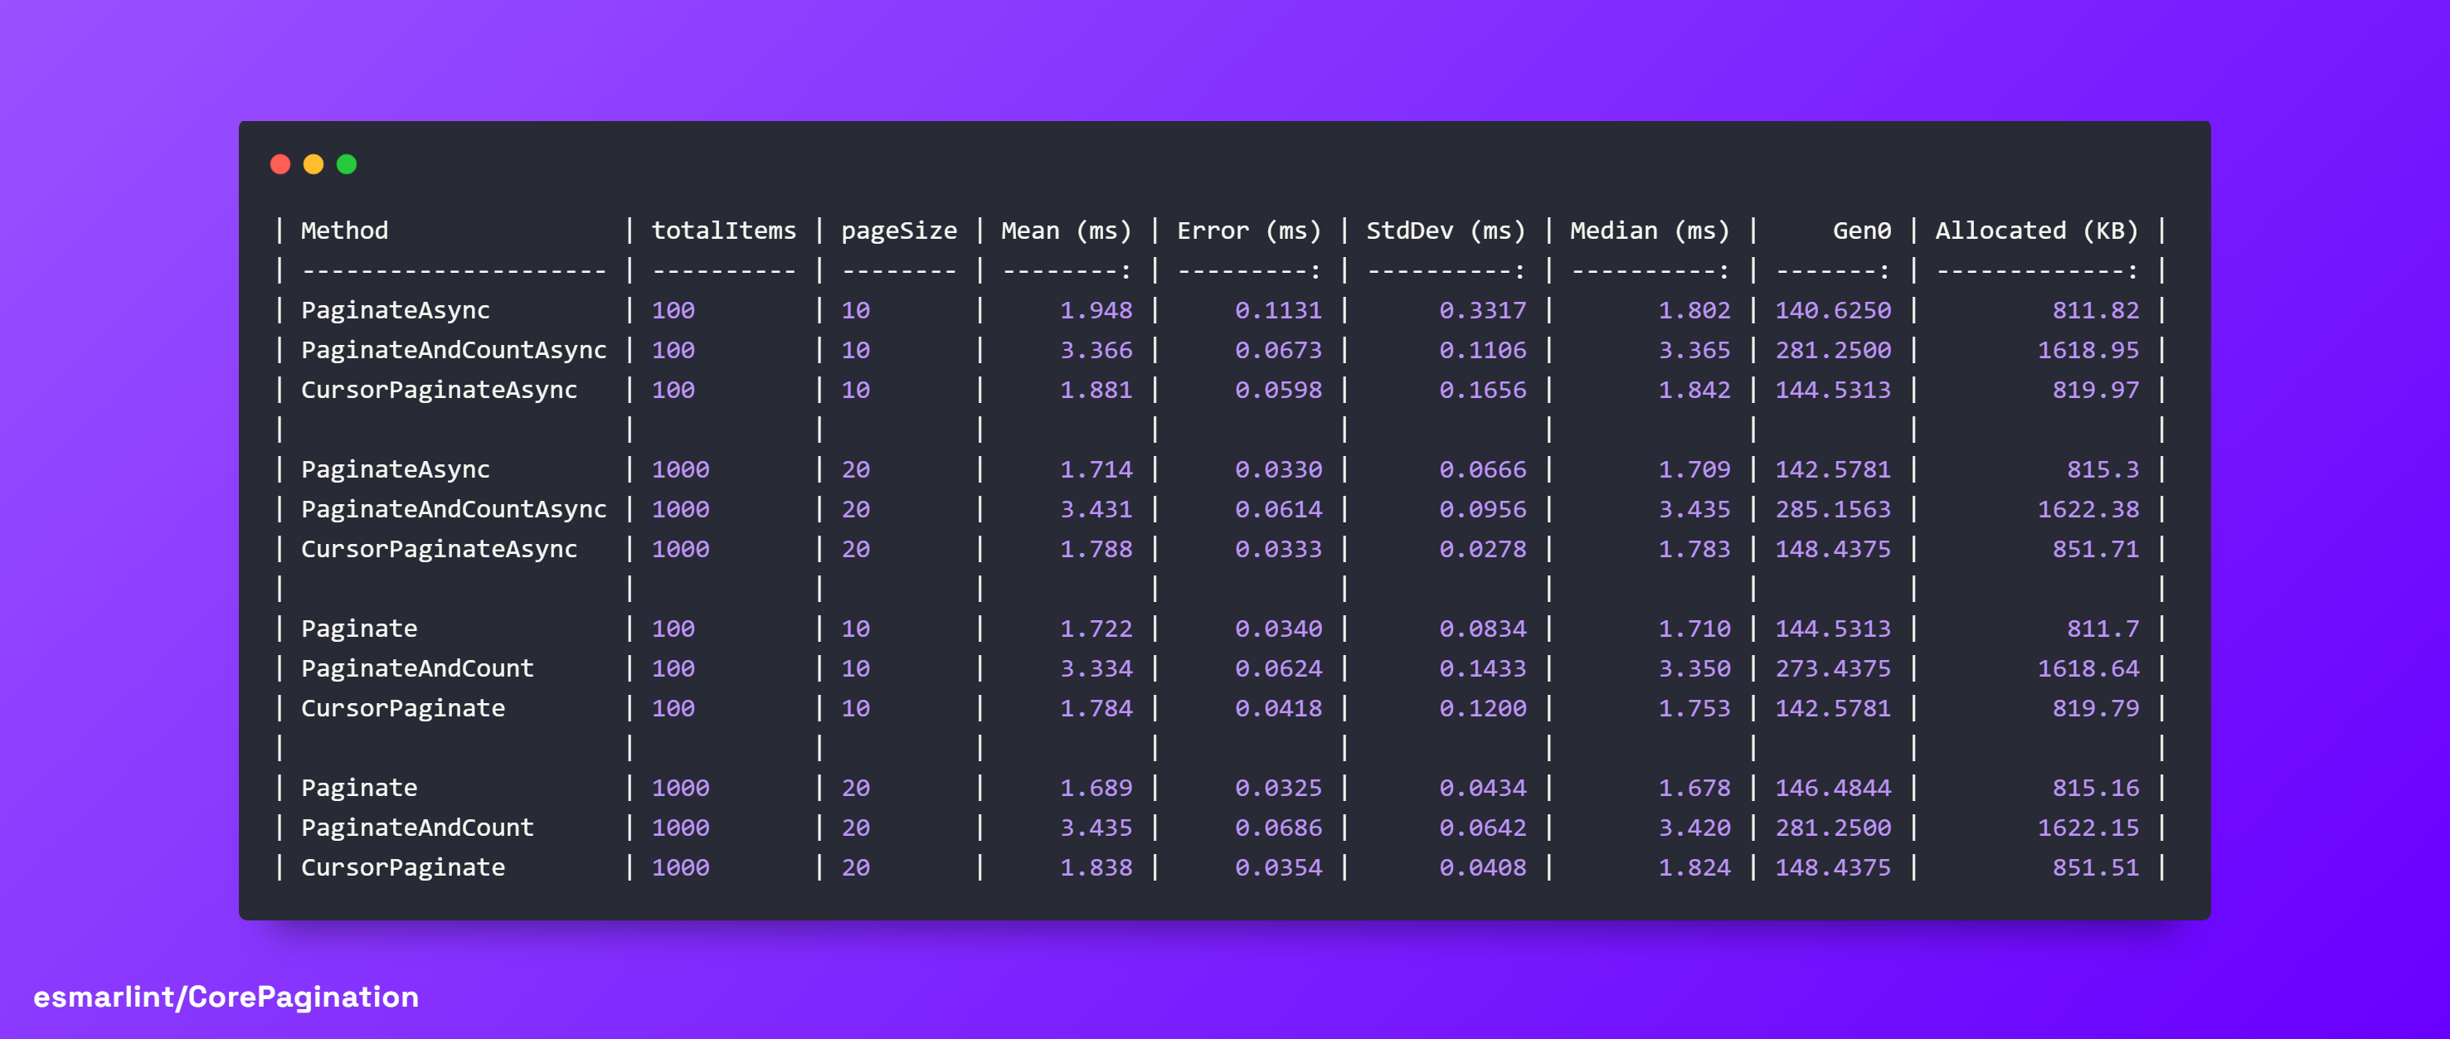The width and height of the screenshot is (2450, 1039).
Task: Click the allocated value 1618.95
Action: 2088,351
